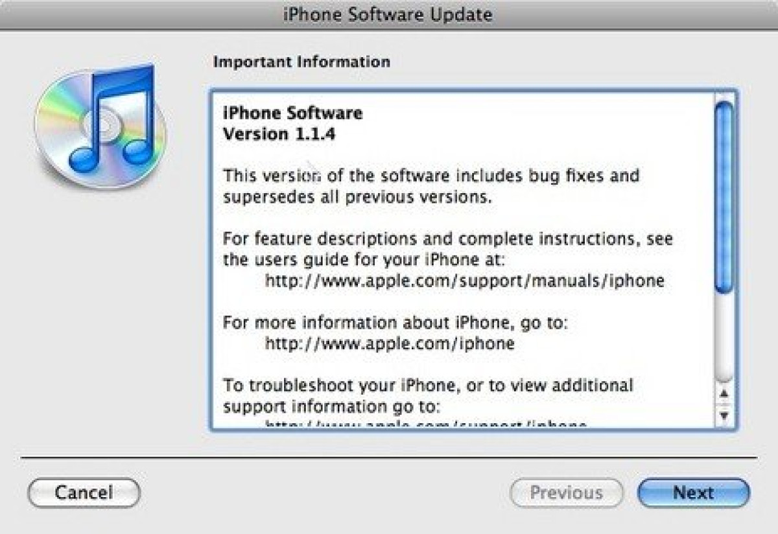The width and height of the screenshot is (778, 534).
Task: Click the Version 1.1.4 text
Action: click(279, 135)
